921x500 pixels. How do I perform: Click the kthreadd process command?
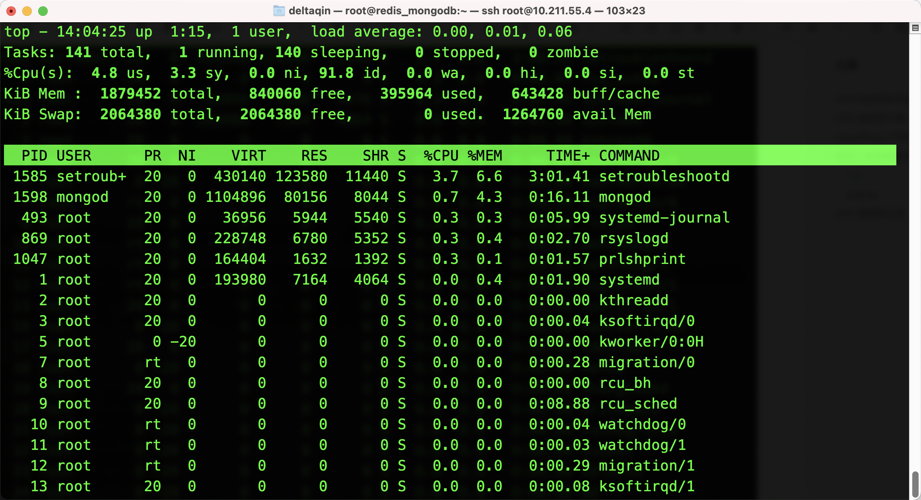(x=633, y=300)
